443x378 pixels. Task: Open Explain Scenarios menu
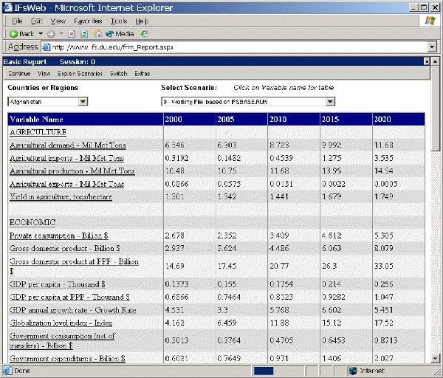(80, 73)
